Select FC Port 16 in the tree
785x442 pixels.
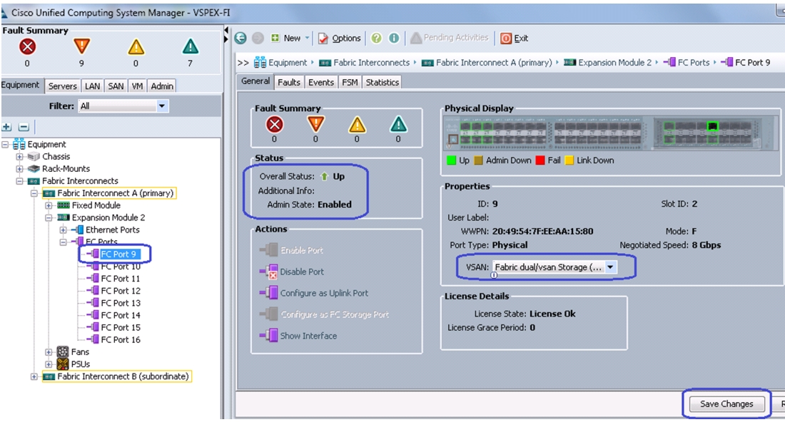pyautogui.click(x=120, y=339)
